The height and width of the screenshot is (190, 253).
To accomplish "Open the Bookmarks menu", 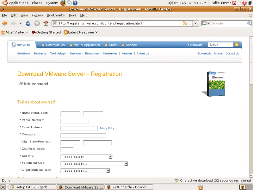I will pyautogui.click(x=56, y=15).
